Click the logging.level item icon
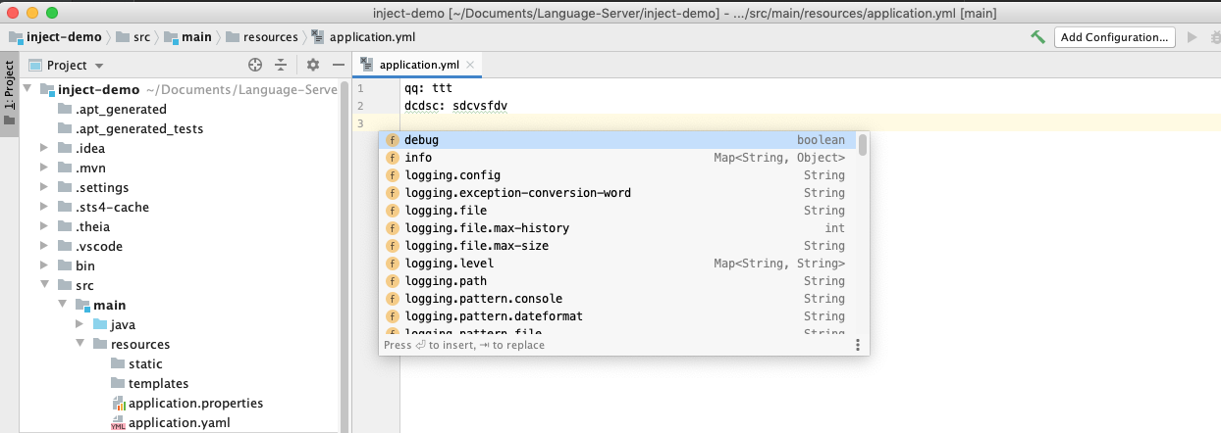Screen dimensions: 1221x433 coord(393,264)
